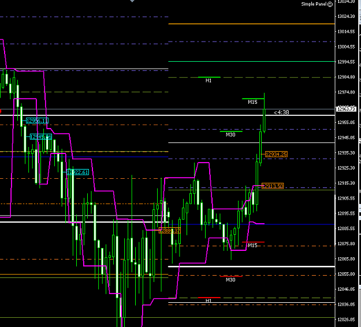Click the smiley face icon beside Simple Panel

[x=330, y=4]
